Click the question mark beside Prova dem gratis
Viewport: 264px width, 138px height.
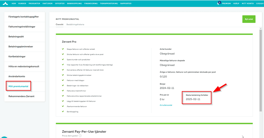point(80,136)
